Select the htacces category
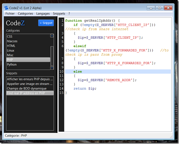This screenshot has height=144, width=179. tap(28, 41)
